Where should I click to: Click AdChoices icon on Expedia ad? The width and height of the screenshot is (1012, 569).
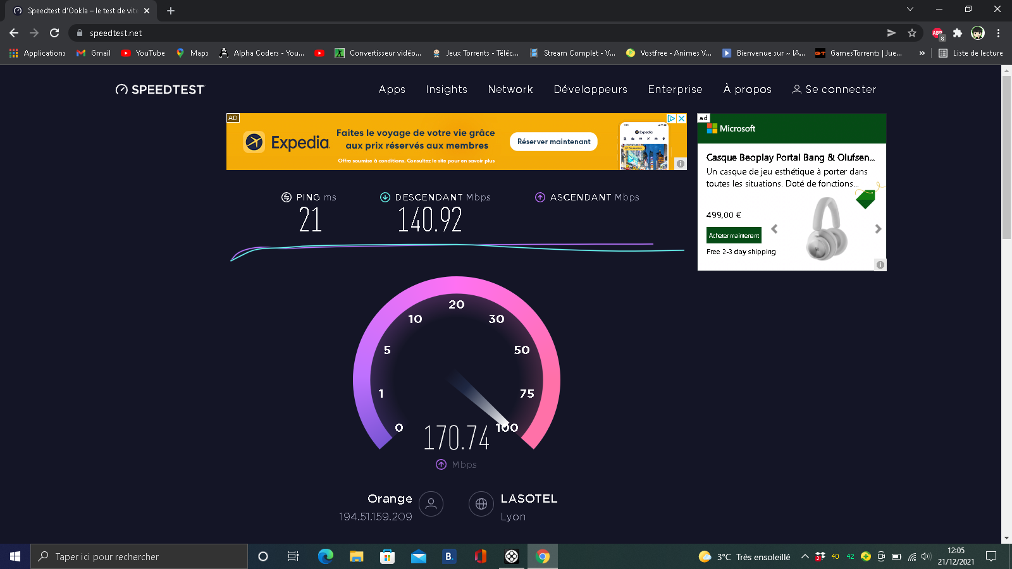point(672,118)
